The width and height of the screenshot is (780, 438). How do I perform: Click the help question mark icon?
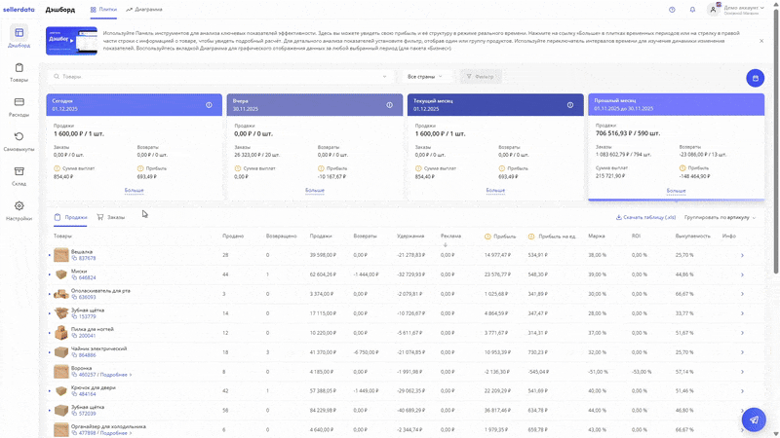(672, 10)
